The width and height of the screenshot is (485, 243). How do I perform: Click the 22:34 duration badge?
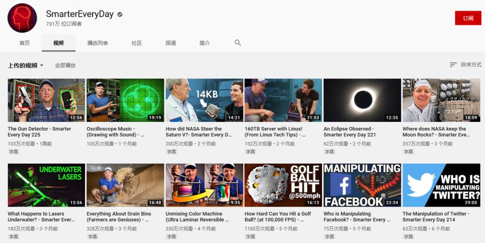(392, 203)
